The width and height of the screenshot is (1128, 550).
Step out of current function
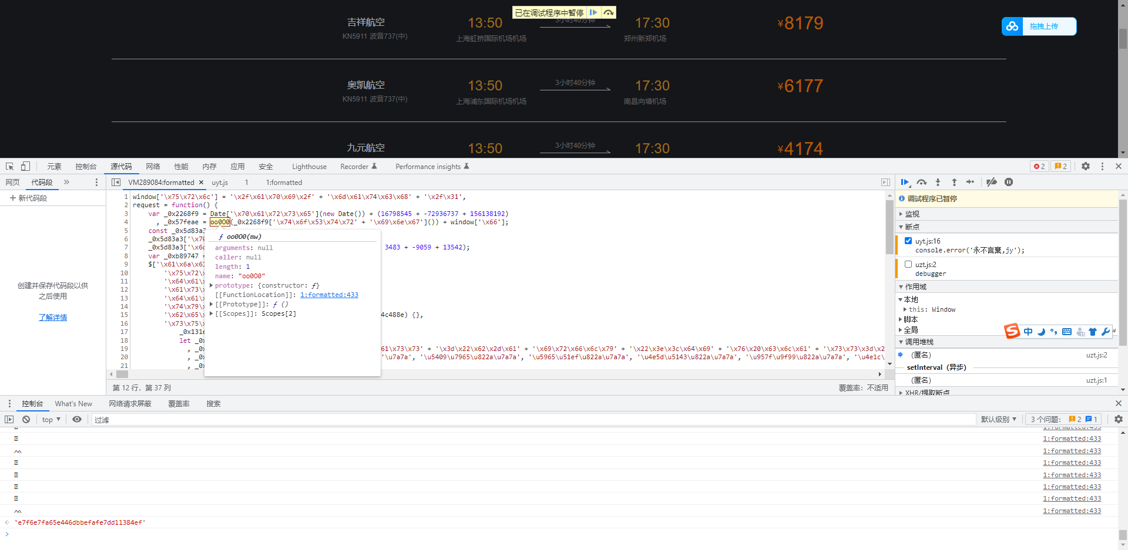[x=954, y=183]
